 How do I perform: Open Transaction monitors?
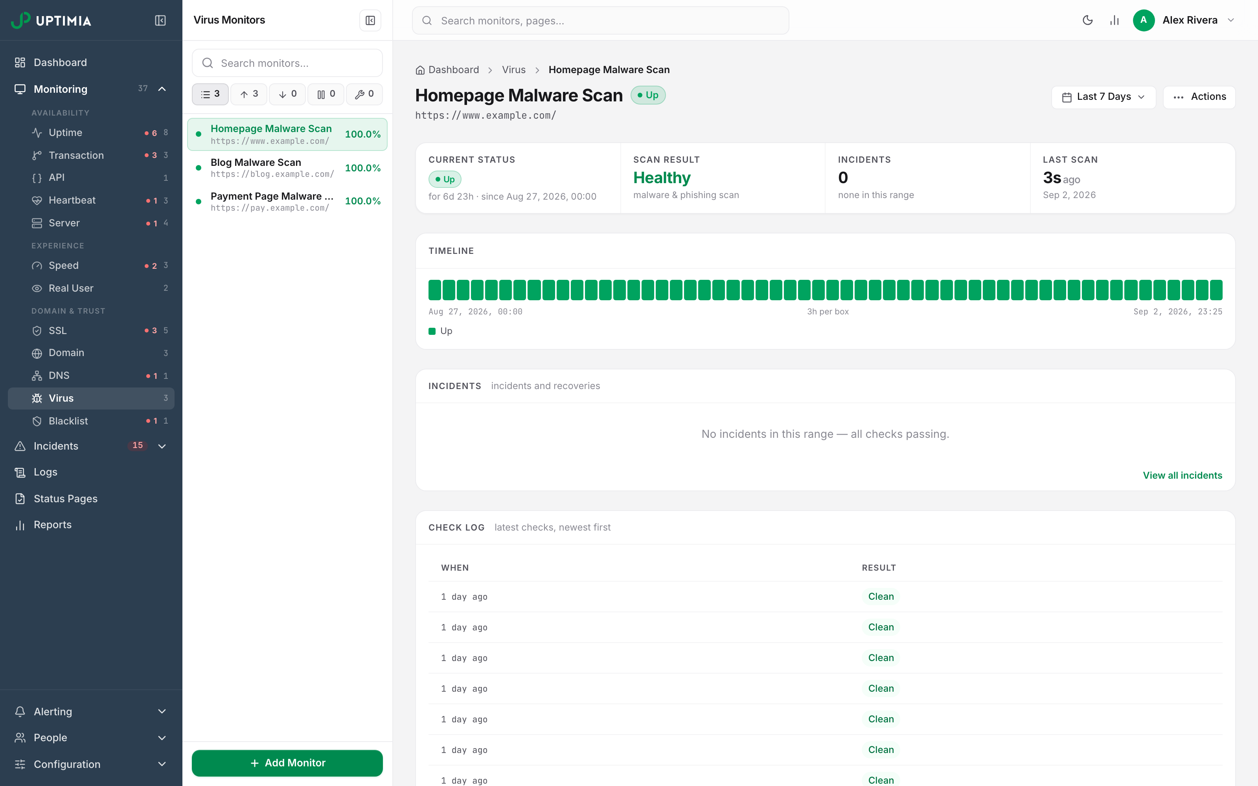pyautogui.click(x=91, y=156)
